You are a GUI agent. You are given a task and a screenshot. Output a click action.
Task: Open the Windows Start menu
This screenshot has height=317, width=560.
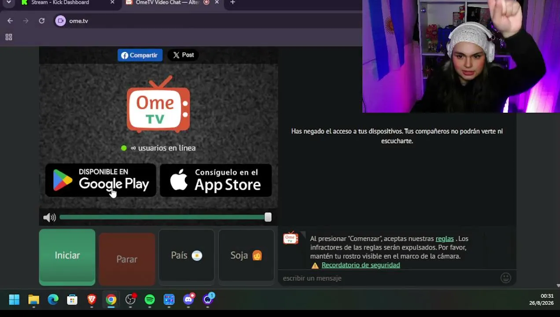(x=14, y=300)
